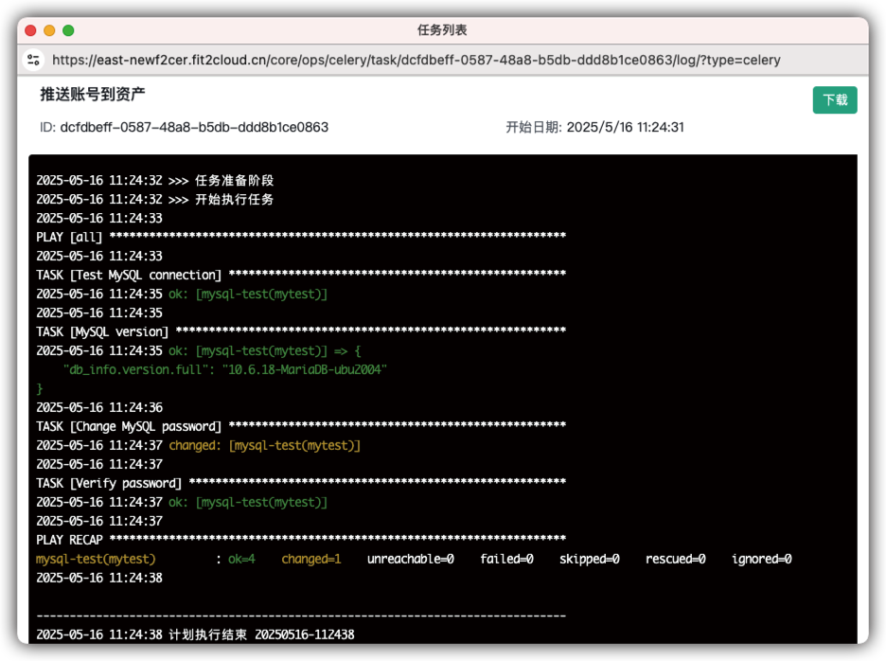Viewport: 886px width, 661px height.
Task: Click the green 下载 download button
Action: (834, 99)
